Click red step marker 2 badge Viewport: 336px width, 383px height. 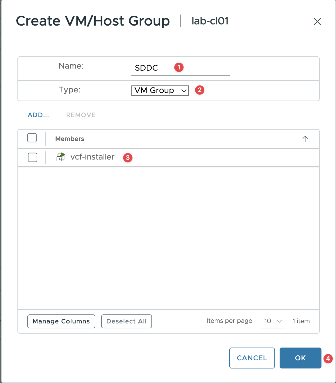pos(200,90)
